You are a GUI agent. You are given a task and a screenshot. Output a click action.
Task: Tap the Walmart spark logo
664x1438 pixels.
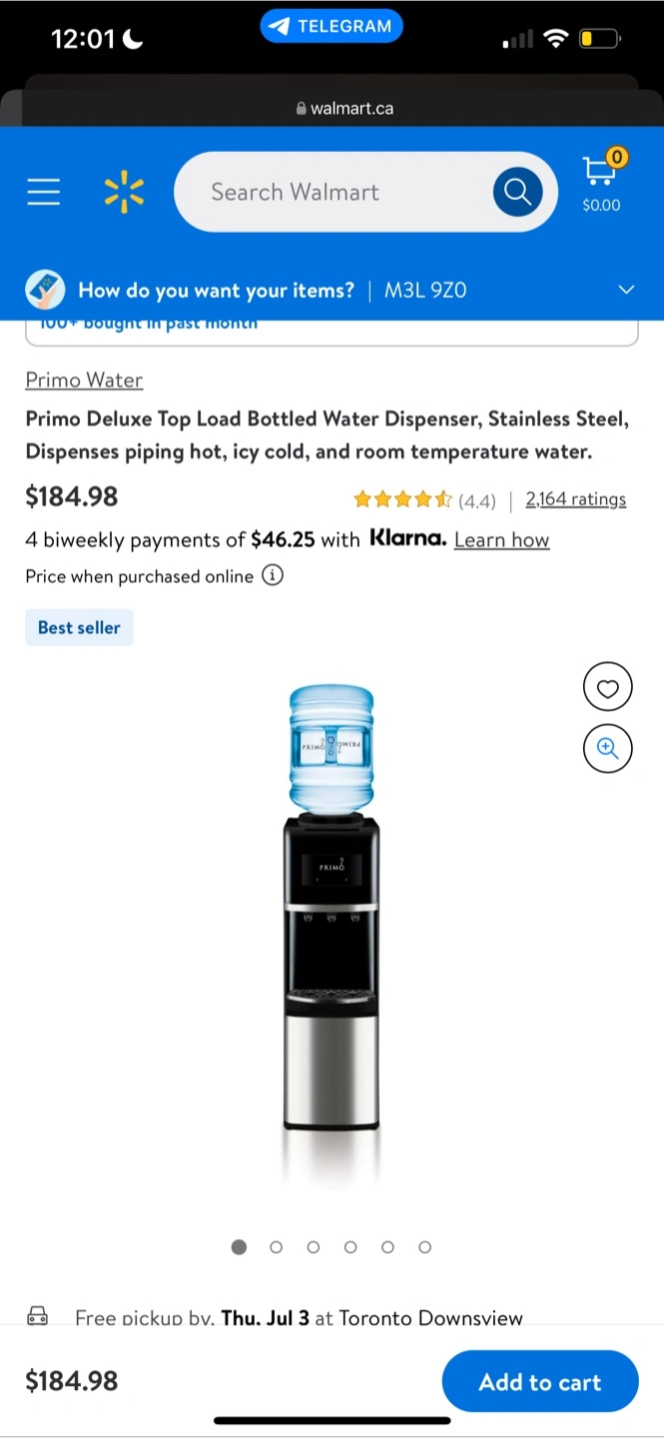[x=124, y=192]
